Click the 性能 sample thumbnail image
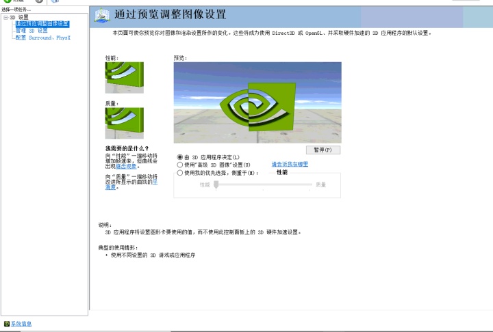This screenshot has height=332, width=493. tap(124, 77)
